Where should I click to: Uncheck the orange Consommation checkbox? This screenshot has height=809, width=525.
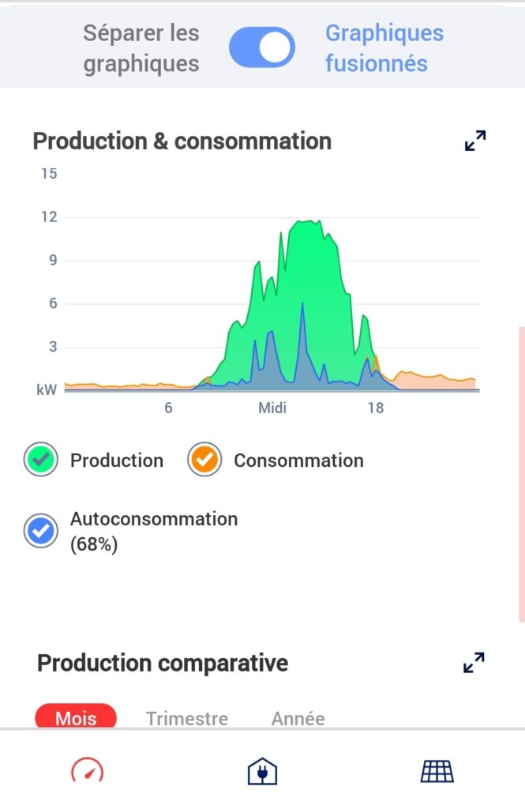(204, 459)
